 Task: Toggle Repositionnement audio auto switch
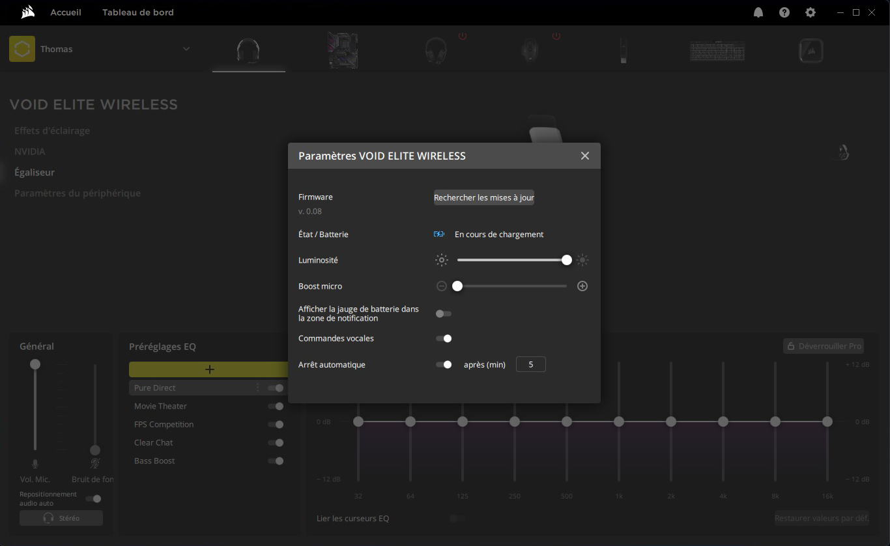[94, 498]
